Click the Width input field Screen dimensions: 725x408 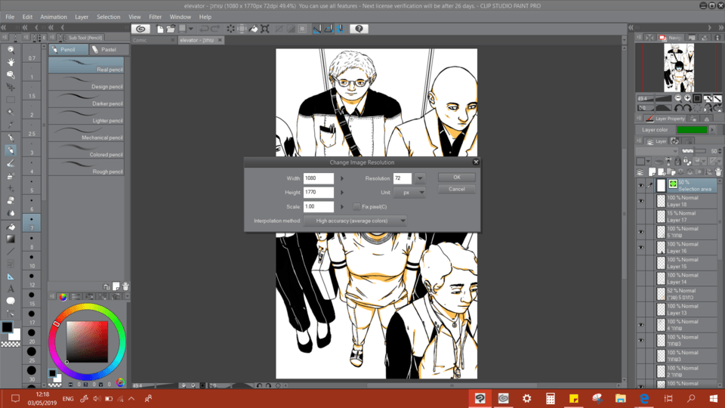point(319,178)
